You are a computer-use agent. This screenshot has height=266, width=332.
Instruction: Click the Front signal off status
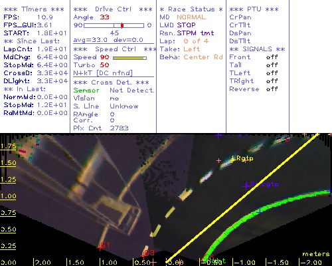272,57
